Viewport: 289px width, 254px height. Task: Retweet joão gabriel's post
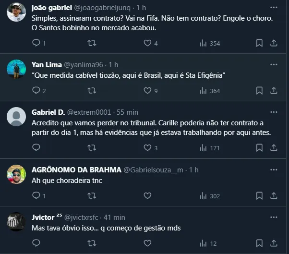(x=92, y=43)
